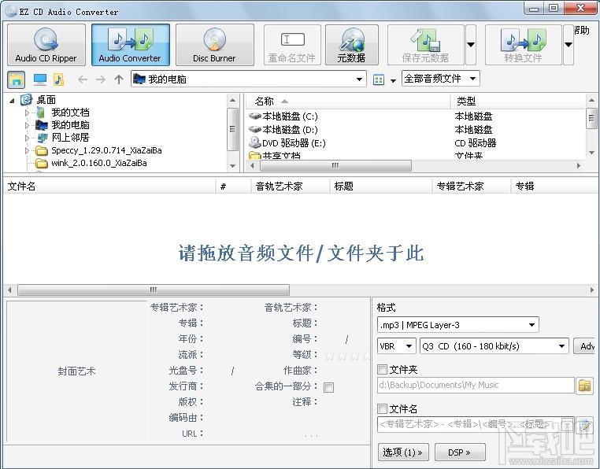Click the output folder path field

[476, 386]
